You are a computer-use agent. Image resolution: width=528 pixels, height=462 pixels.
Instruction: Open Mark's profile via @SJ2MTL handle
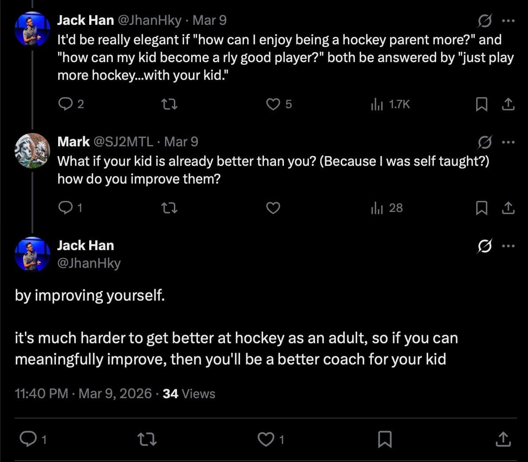coord(123,142)
